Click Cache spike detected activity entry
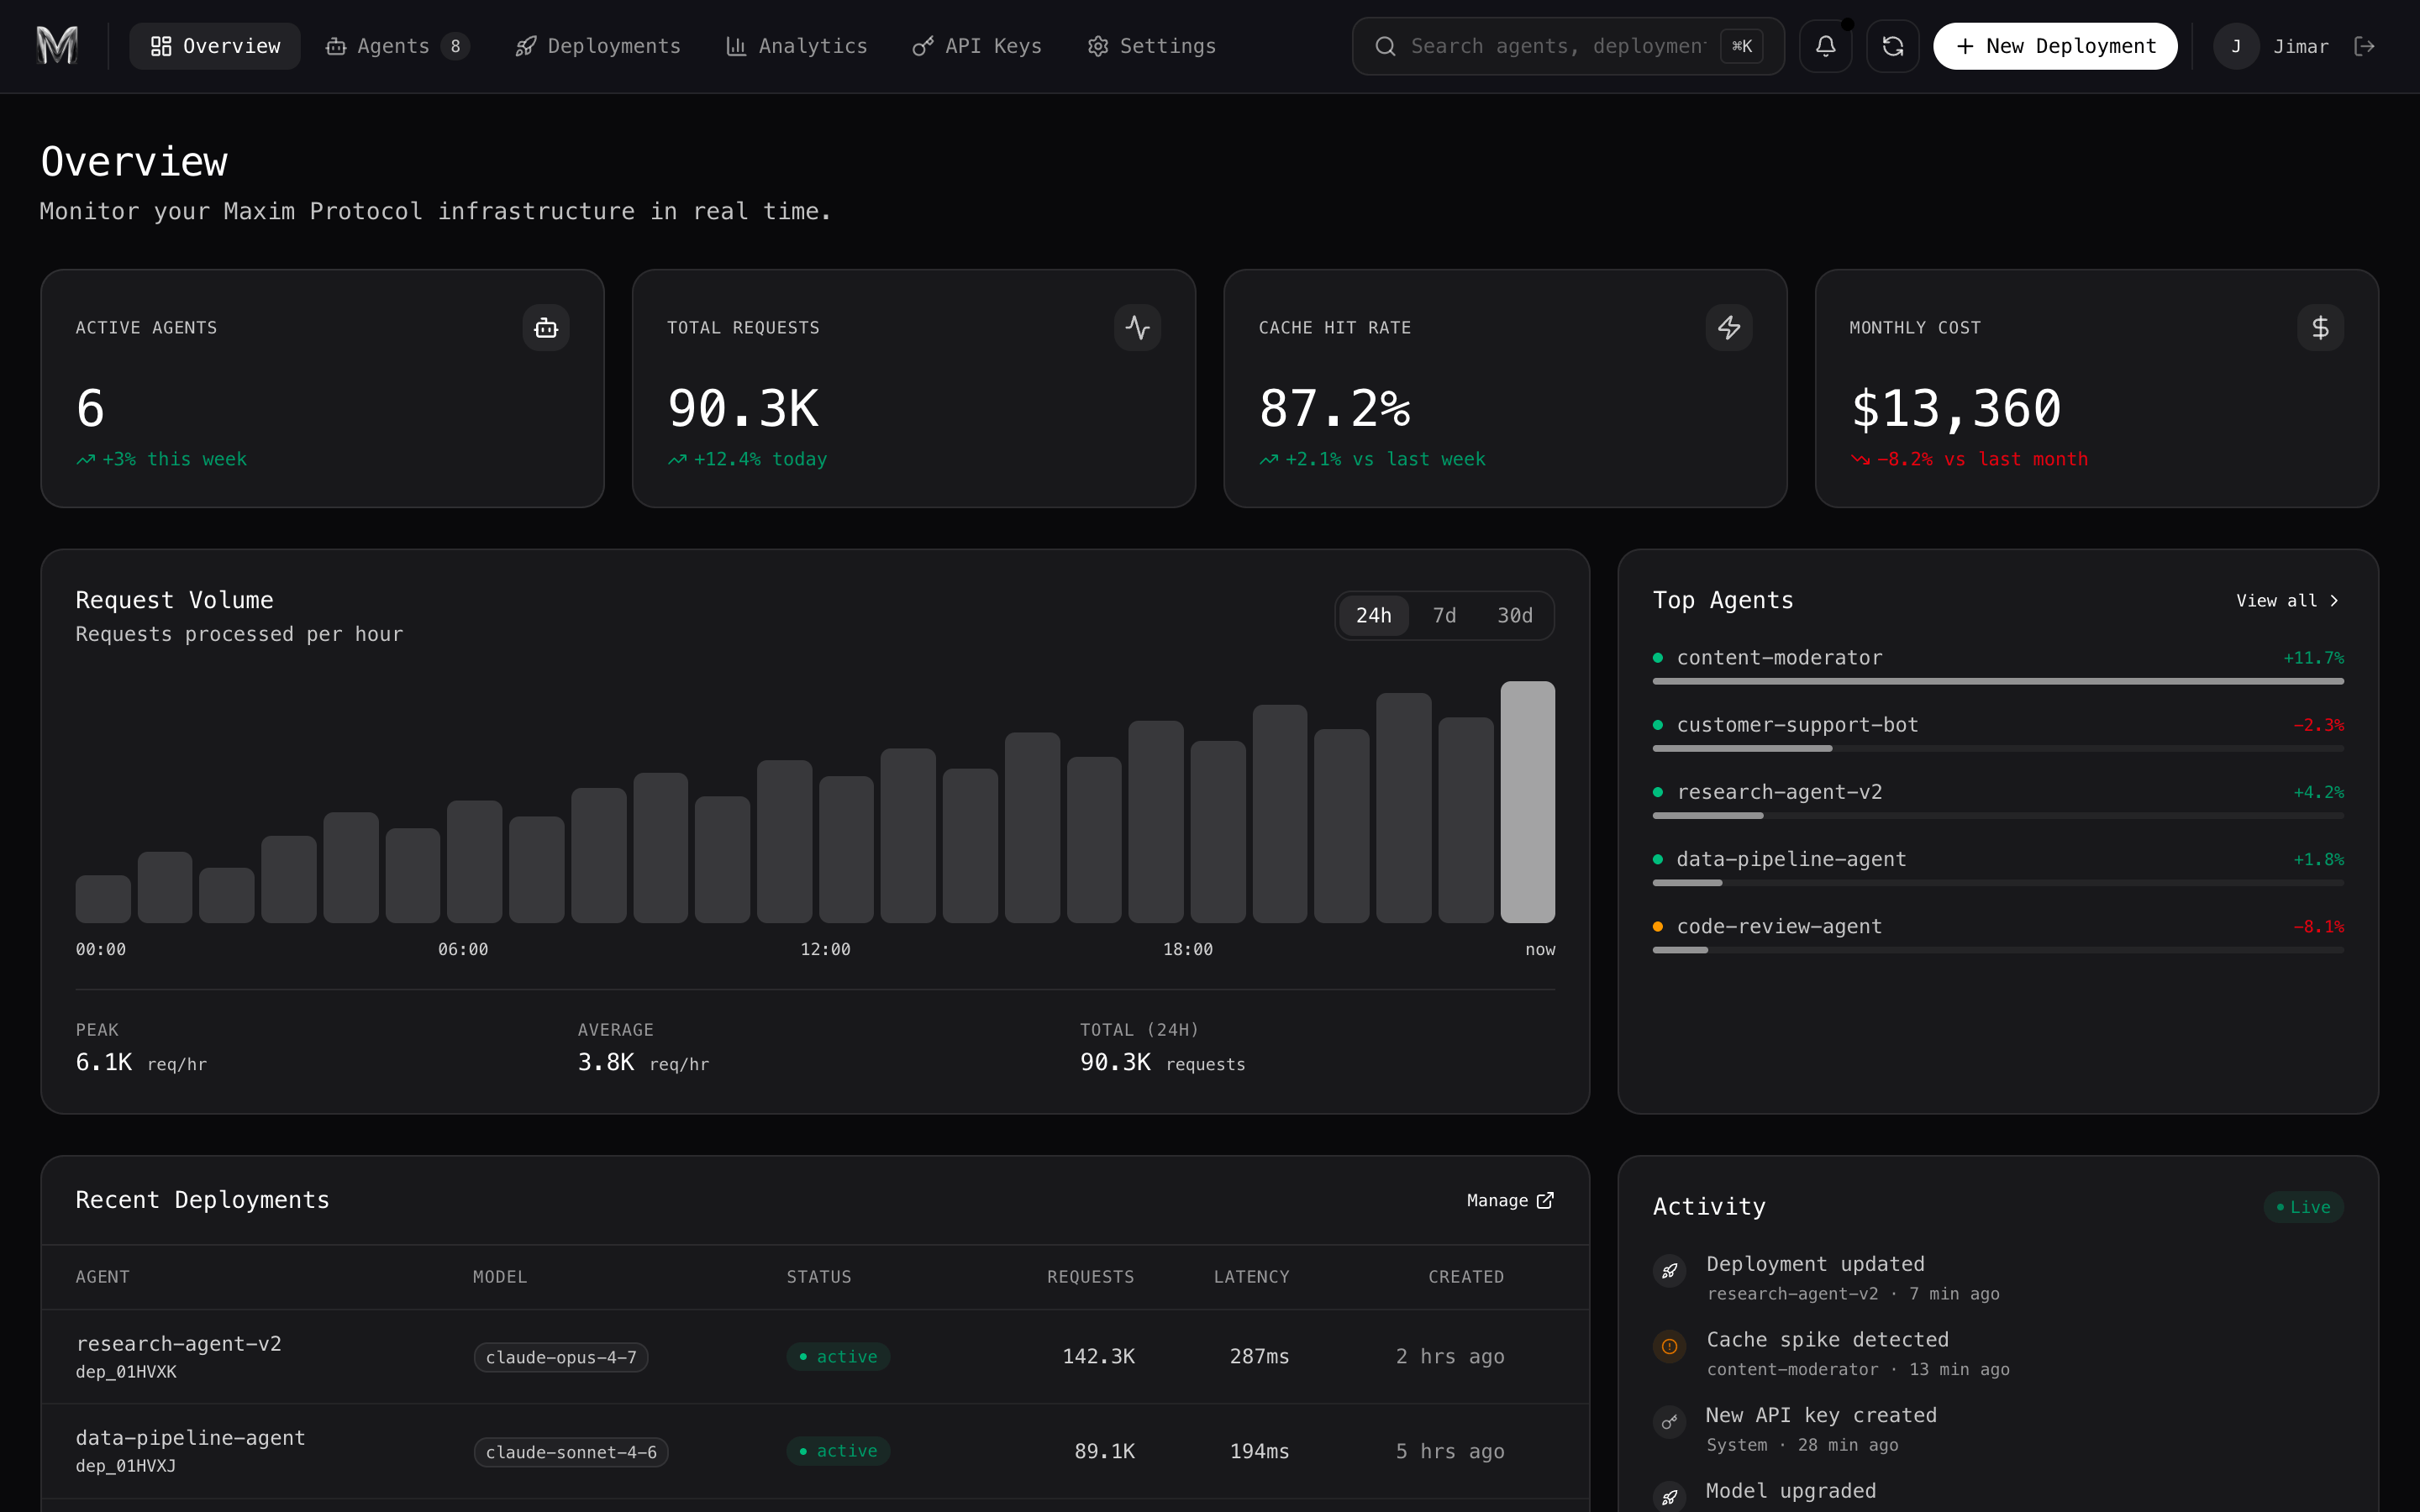 click(1998, 1353)
